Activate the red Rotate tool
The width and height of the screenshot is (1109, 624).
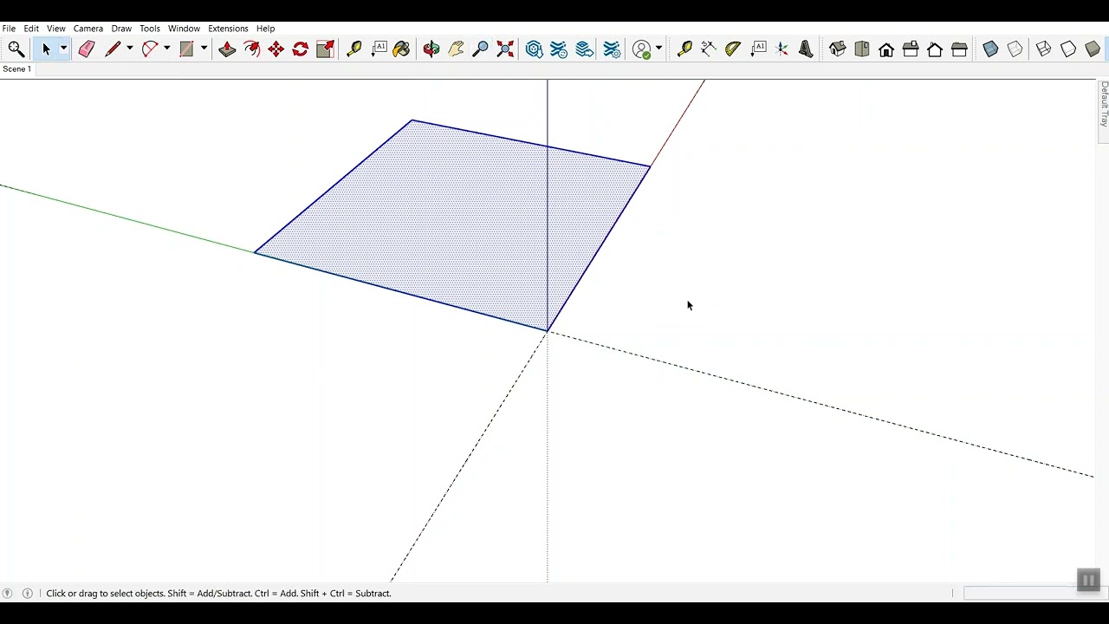click(x=300, y=49)
